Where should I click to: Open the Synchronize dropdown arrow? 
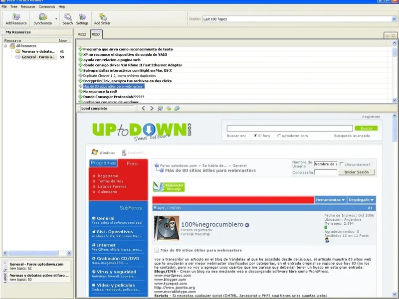pos(56,19)
